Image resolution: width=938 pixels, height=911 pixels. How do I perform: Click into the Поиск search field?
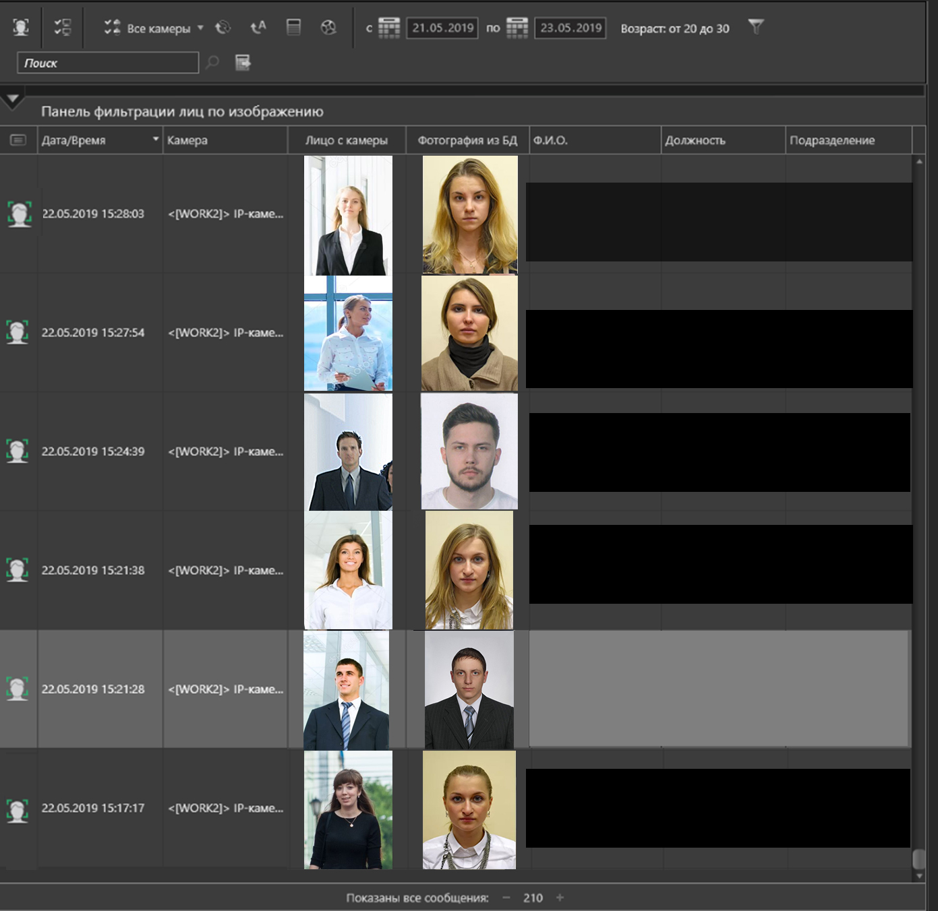click(x=108, y=63)
